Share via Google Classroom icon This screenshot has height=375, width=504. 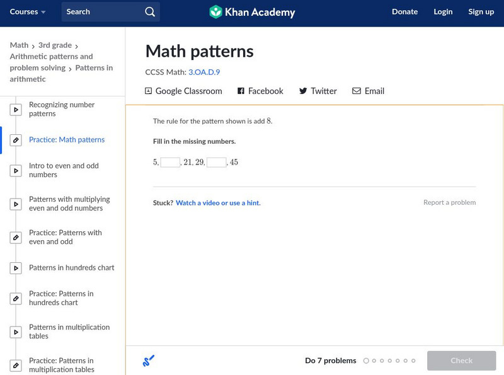[149, 91]
